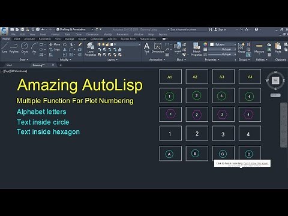
Task: Switch to the Start document tab
Action: [9, 65]
